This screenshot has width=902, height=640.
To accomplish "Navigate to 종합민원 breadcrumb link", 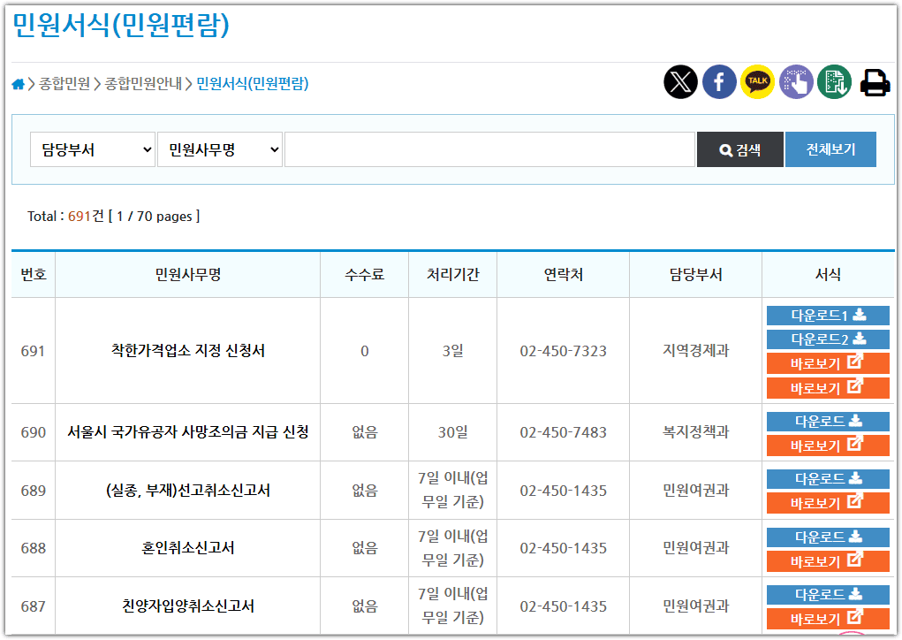I will click(x=64, y=82).
